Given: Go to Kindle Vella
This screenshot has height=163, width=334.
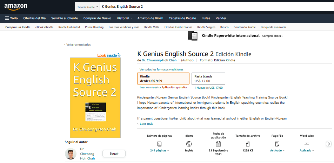Looking at the screenshot, I should click(x=152, y=27).
